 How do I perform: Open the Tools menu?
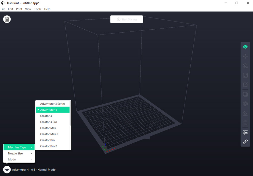pos(38,9)
